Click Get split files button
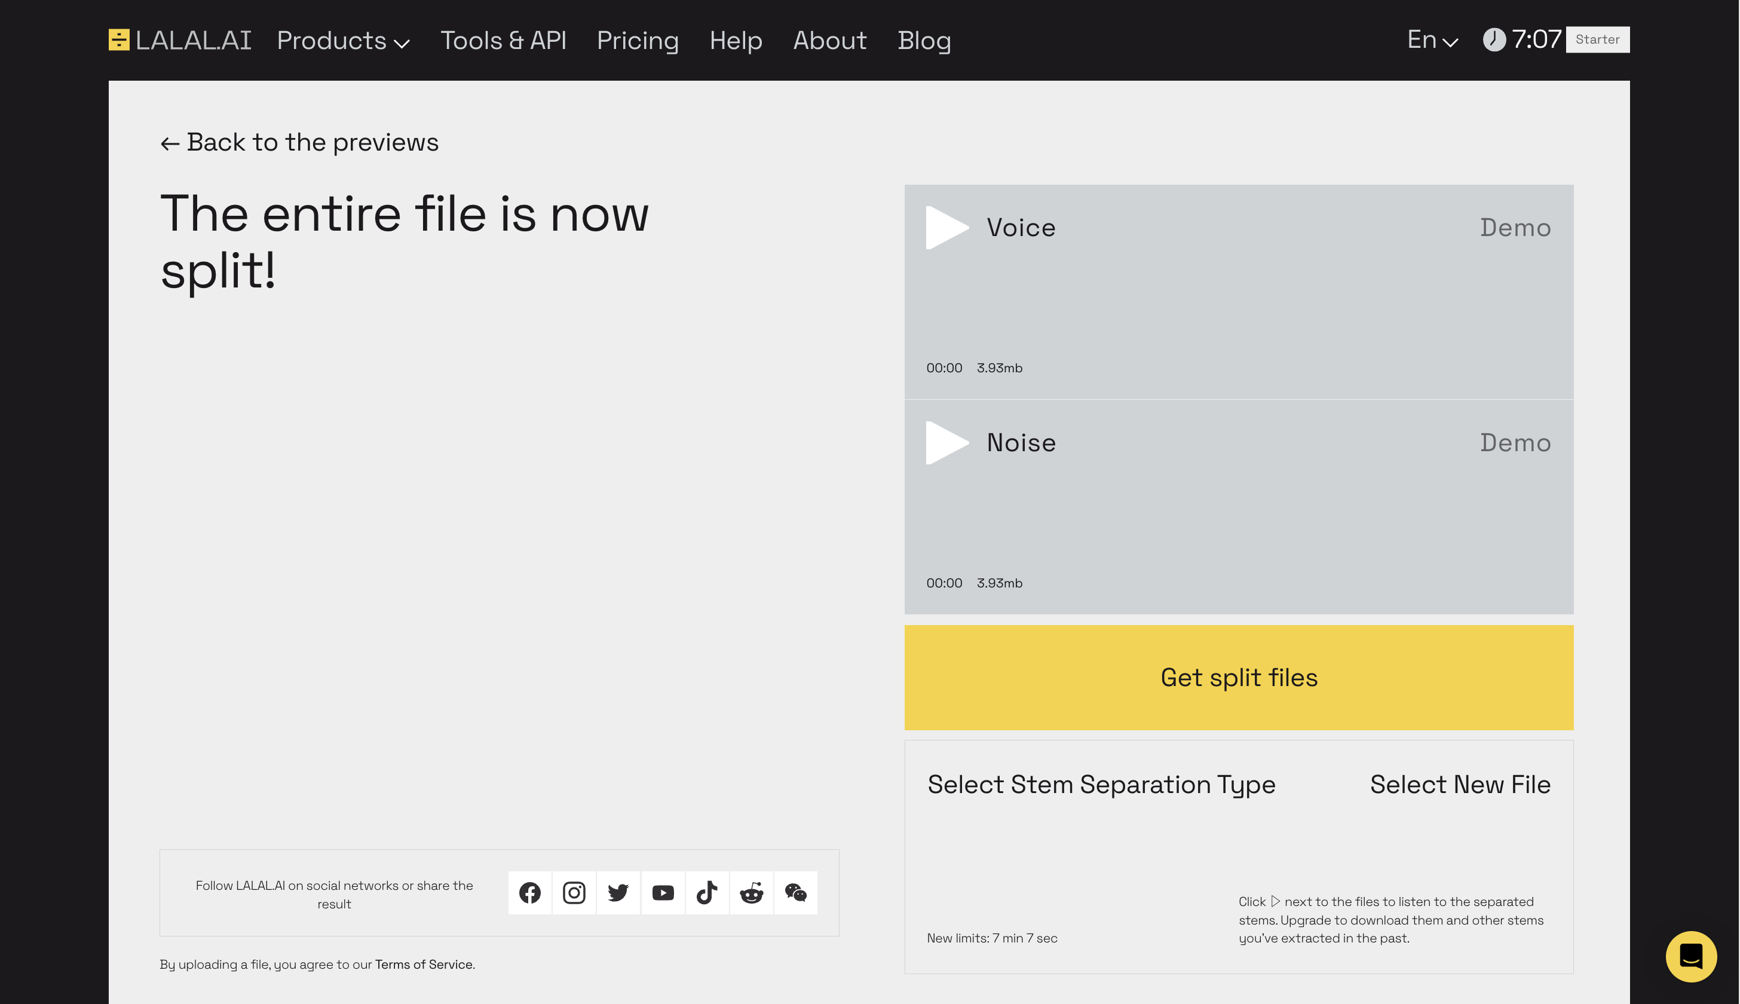The width and height of the screenshot is (1740, 1004). click(1239, 678)
